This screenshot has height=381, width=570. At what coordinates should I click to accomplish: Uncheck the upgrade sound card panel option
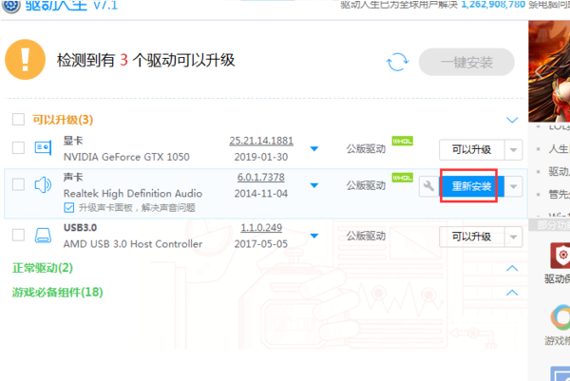pyautogui.click(x=69, y=207)
